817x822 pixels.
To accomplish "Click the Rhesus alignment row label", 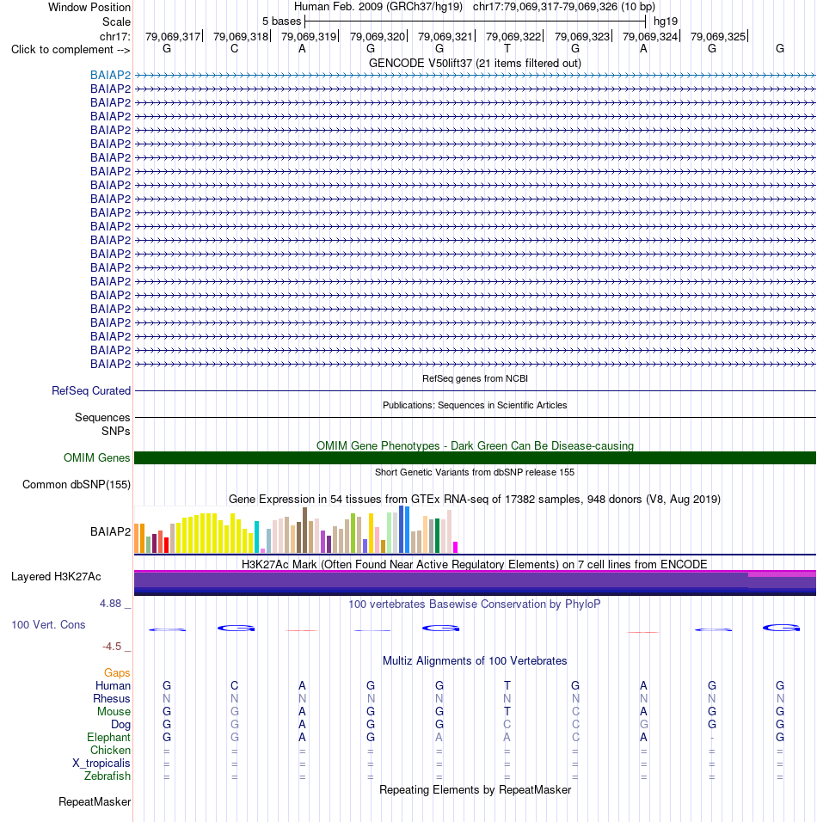I will click(x=112, y=699).
